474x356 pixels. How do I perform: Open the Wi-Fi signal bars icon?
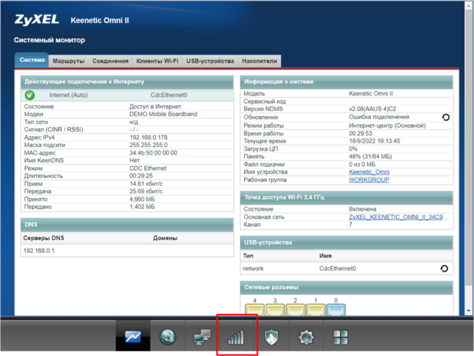pos(236,337)
